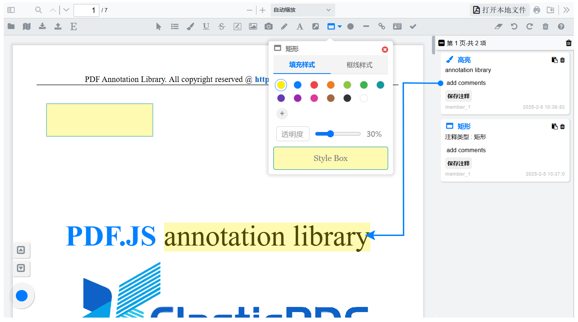Pick the link annotation tool
Viewport: 578px width, 322px height.
click(382, 26)
